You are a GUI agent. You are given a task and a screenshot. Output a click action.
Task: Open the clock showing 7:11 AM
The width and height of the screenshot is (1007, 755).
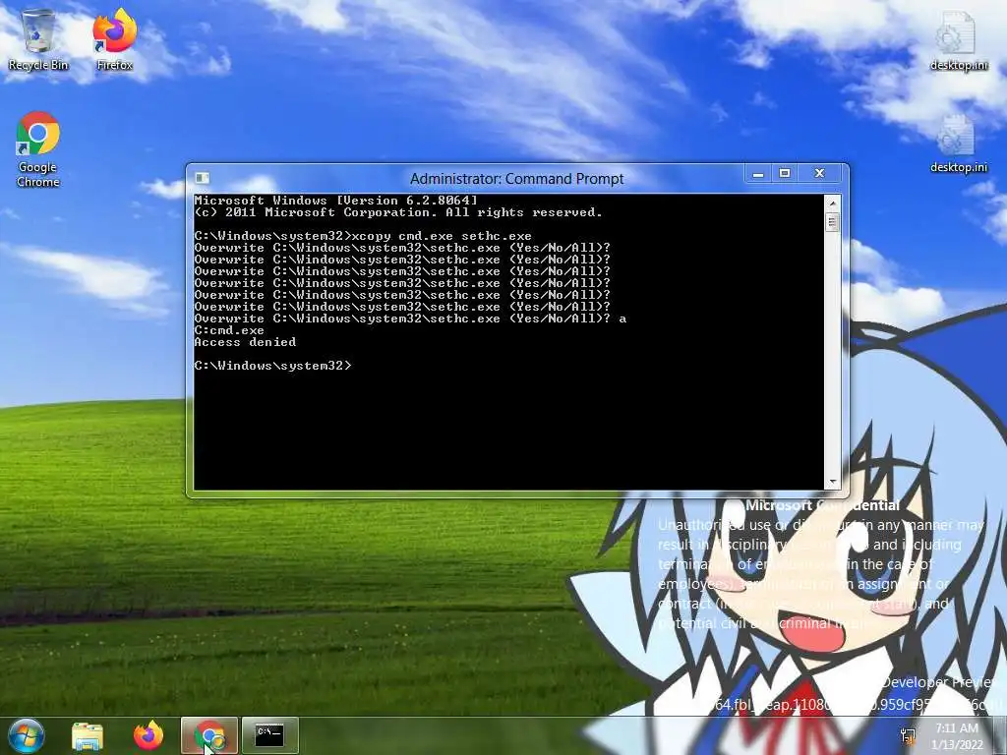click(957, 735)
